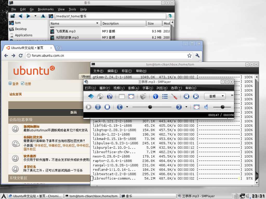Click the Chromium address bar
The image size is (266, 199).
pyautogui.click(x=109, y=55)
